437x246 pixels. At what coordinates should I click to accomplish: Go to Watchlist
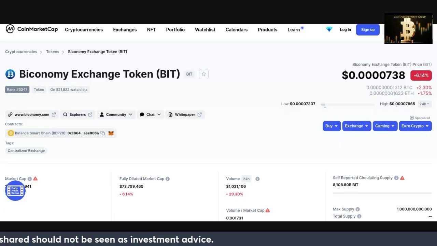coord(205,30)
